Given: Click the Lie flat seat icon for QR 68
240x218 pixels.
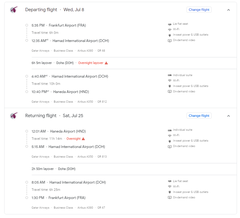Looking at the screenshot, I should pyautogui.click(x=170, y=24).
